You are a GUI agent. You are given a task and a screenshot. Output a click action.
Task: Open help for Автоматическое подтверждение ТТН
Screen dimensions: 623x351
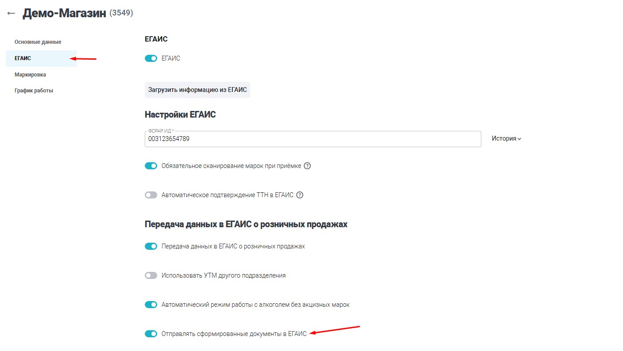[x=300, y=195]
